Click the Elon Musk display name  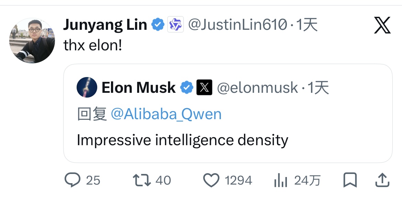(138, 88)
